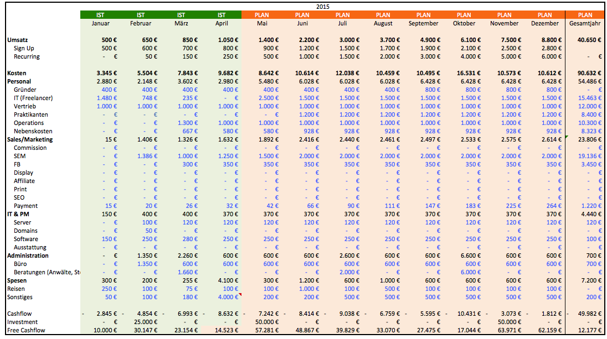Image resolution: width=607 pixels, height=339 pixels.
Task: Select the Beratungen (Anwälte row label
Action: point(47,272)
